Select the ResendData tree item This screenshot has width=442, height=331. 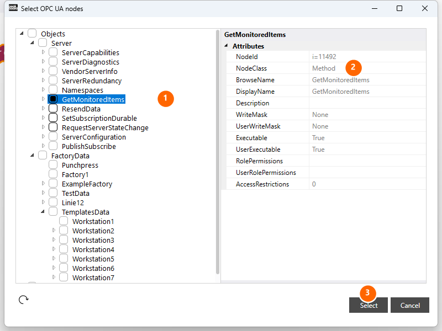click(81, 109)
